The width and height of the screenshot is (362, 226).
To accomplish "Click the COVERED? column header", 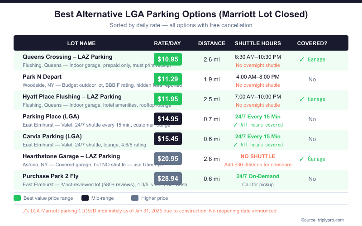I will click(x=312, y=43).
